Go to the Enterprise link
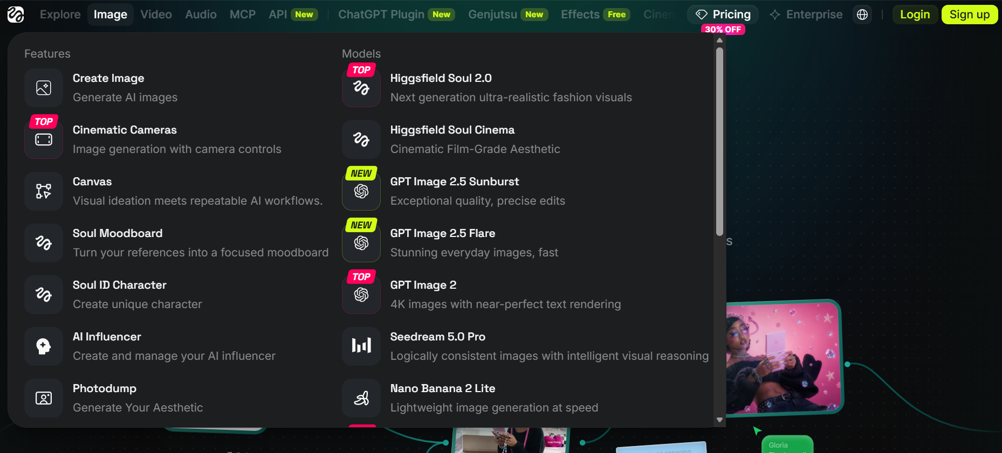The width and height of the screenshot is (1002, 453). tap(806, 15)
